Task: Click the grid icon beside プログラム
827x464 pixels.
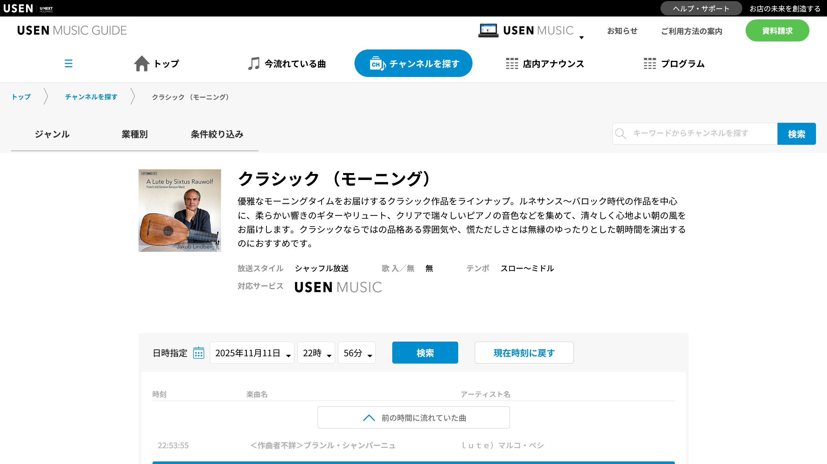Action: [650, 63]
